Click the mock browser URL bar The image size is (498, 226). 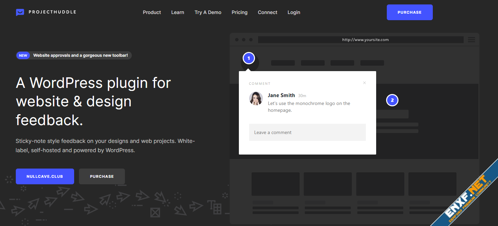coord(361,40)
